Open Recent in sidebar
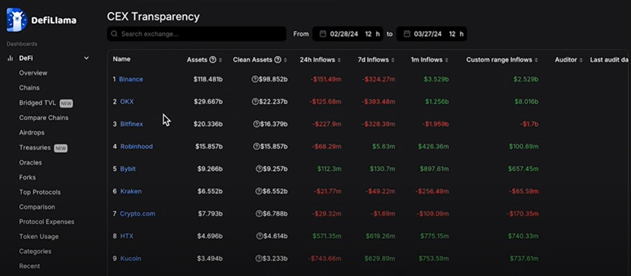Screen dimensions: 631x276 [x=29, y=266]
